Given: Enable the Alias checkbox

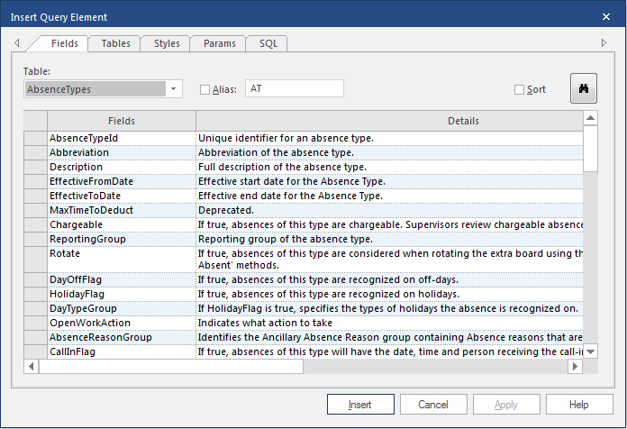Looking at the screenshot, I should coord(204,89).
